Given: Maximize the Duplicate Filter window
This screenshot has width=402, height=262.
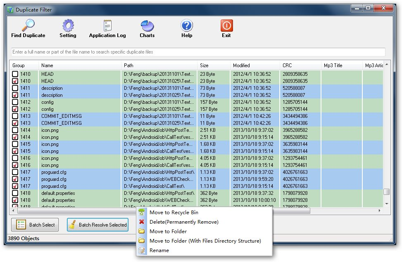Looking at the screenshot, I should pyautogui.click(x=368, y=8).
